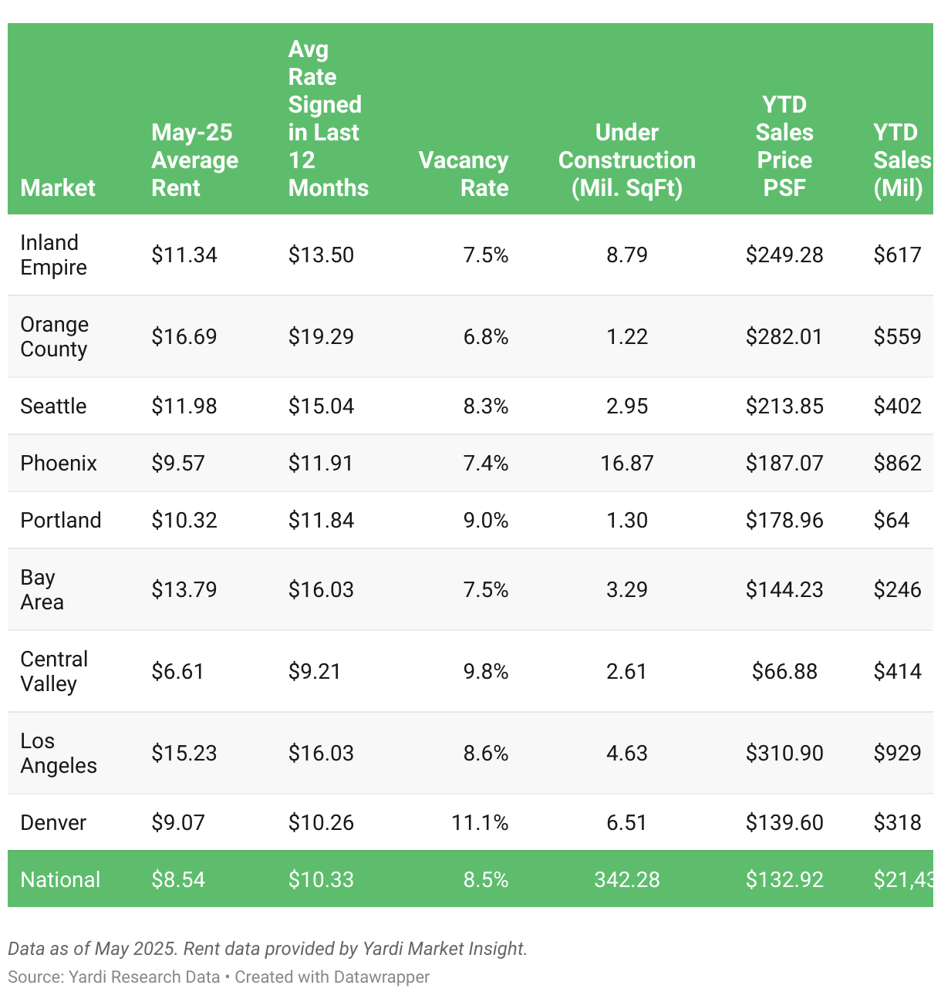Click the Yardi Research Data source text

coord(144,976)
